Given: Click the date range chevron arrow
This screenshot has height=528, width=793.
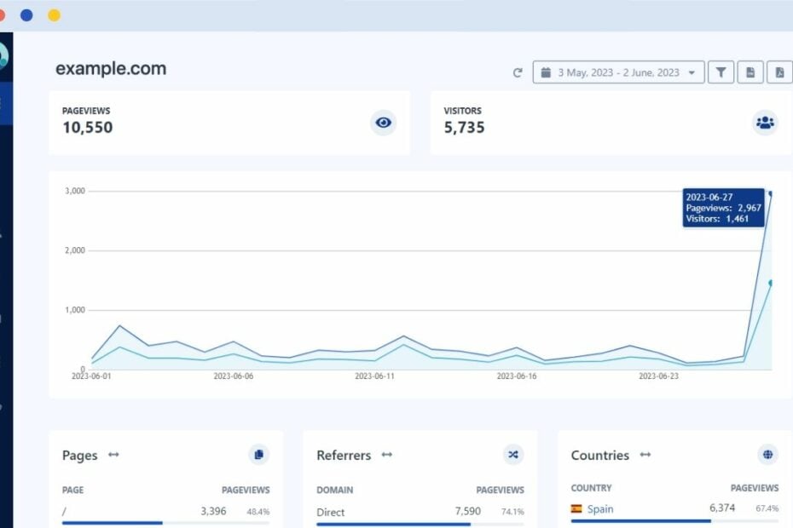Looking at the screenshot, I should 692,72.
